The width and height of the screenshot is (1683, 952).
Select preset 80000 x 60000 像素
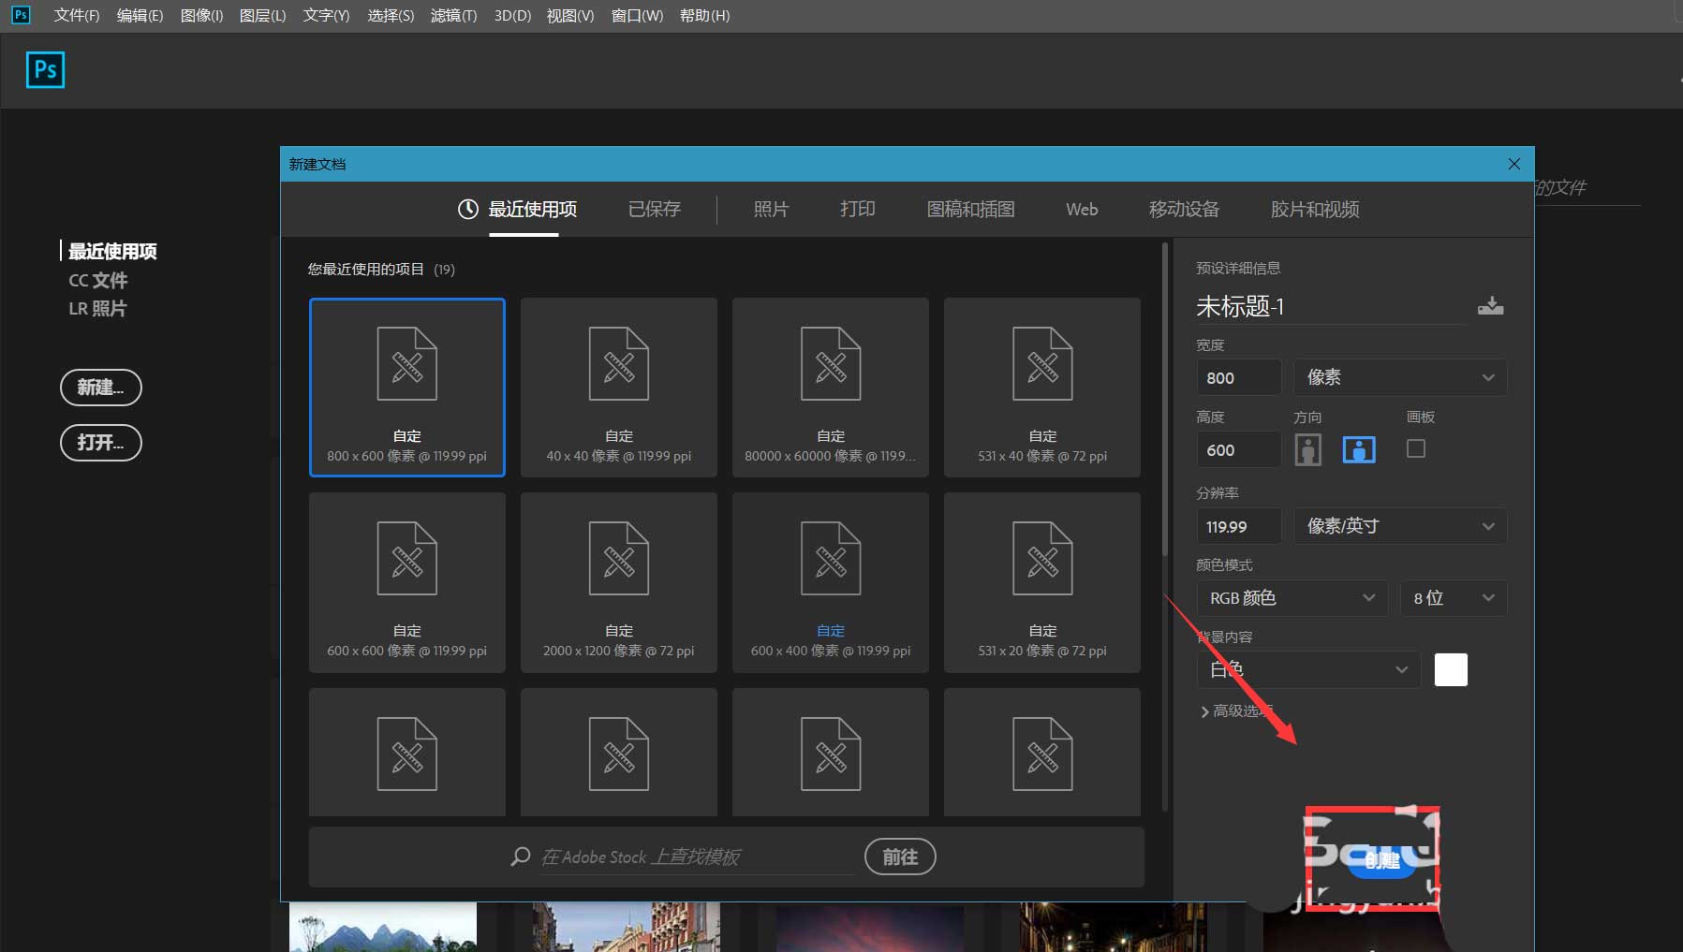tap(831, 388)
